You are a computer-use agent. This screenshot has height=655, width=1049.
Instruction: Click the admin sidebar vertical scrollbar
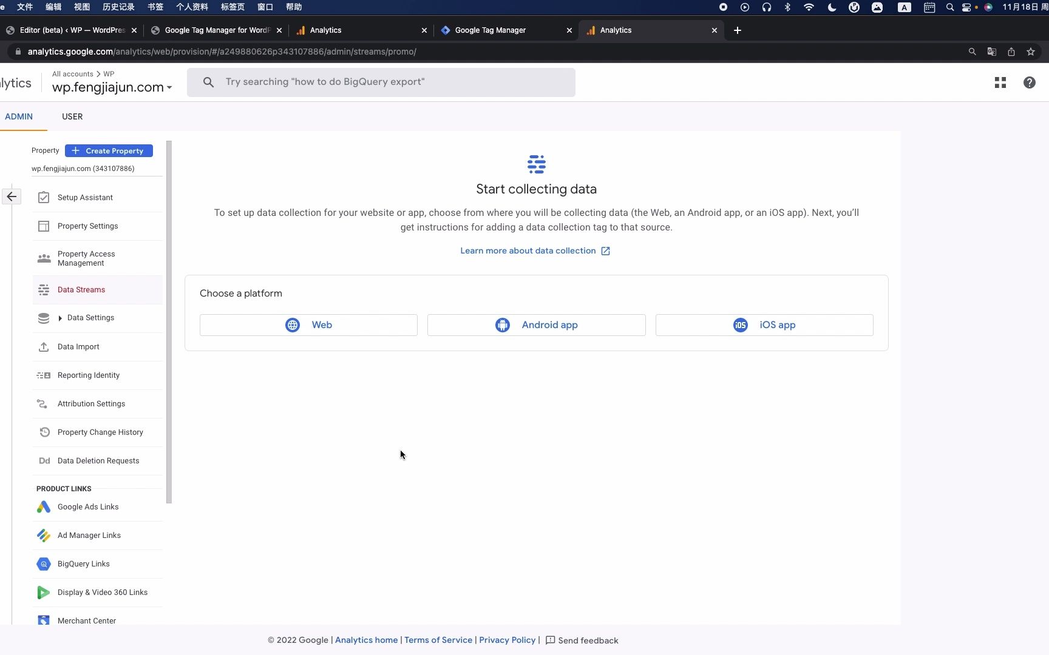(x=169, y=321)
